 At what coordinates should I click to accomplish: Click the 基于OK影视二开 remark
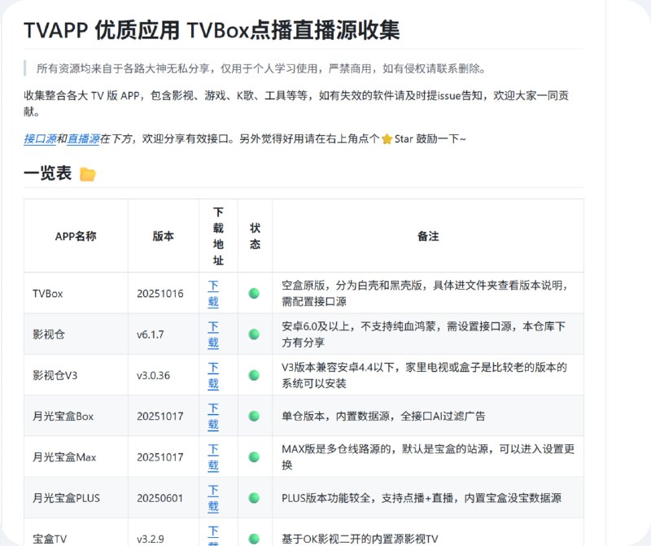point(360,539)
